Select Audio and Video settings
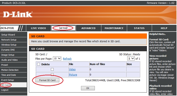Image resolution: width=177 pixels, height=96 pixels. 14,60
